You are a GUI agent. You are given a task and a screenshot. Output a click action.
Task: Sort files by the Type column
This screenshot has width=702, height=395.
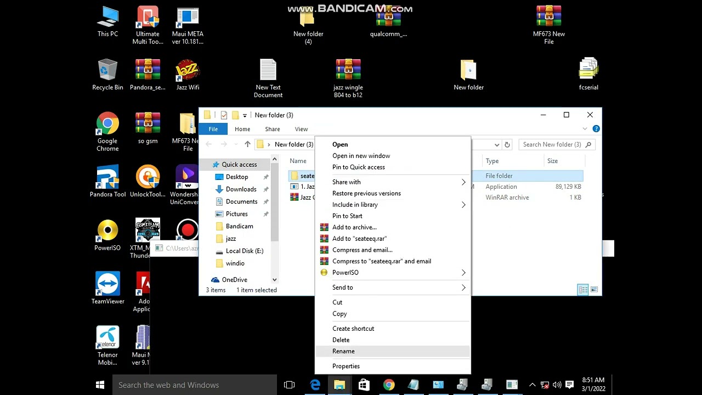[513, 161]
